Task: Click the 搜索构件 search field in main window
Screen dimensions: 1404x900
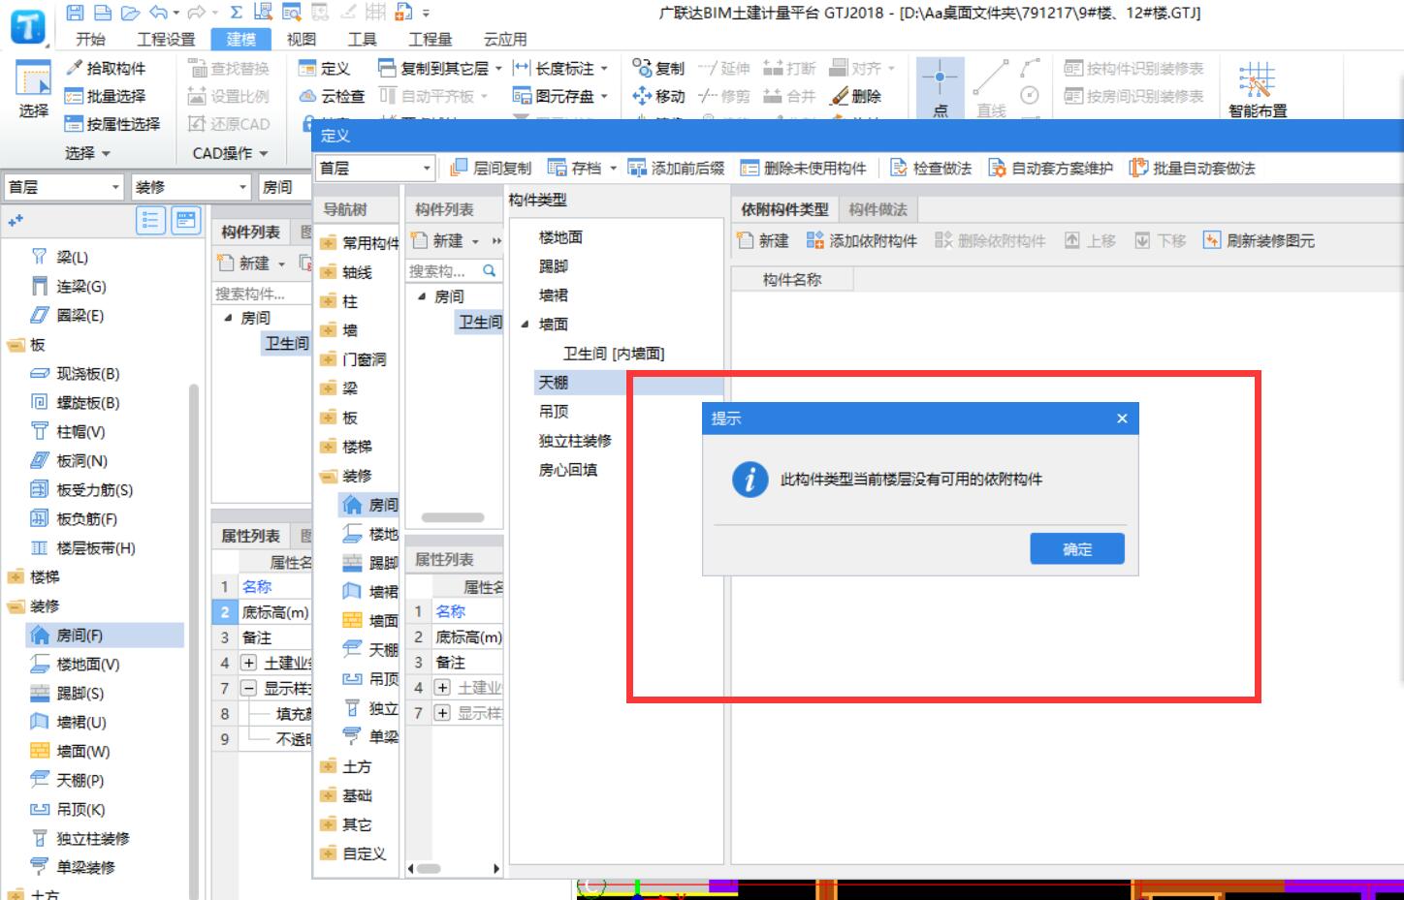Action: [260, 294]
